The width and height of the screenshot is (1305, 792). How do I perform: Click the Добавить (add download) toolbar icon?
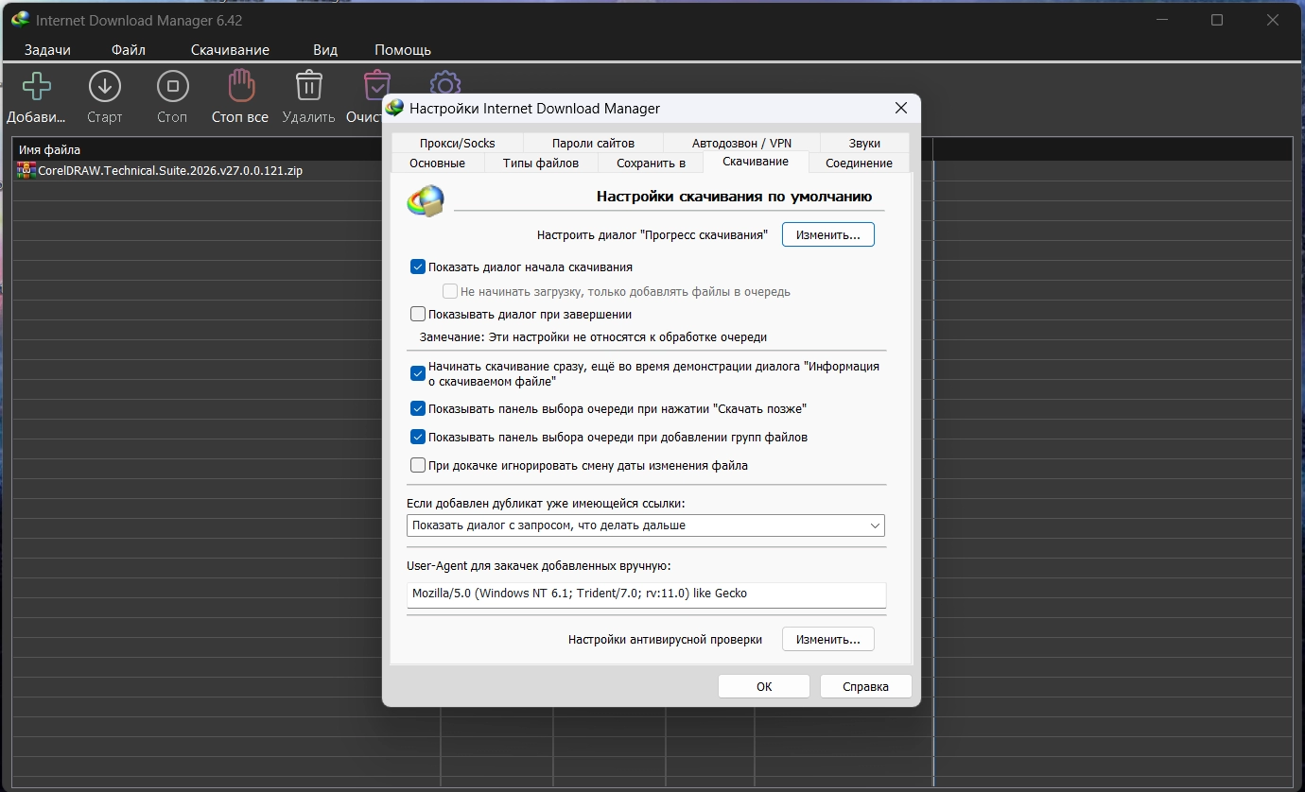37,86
